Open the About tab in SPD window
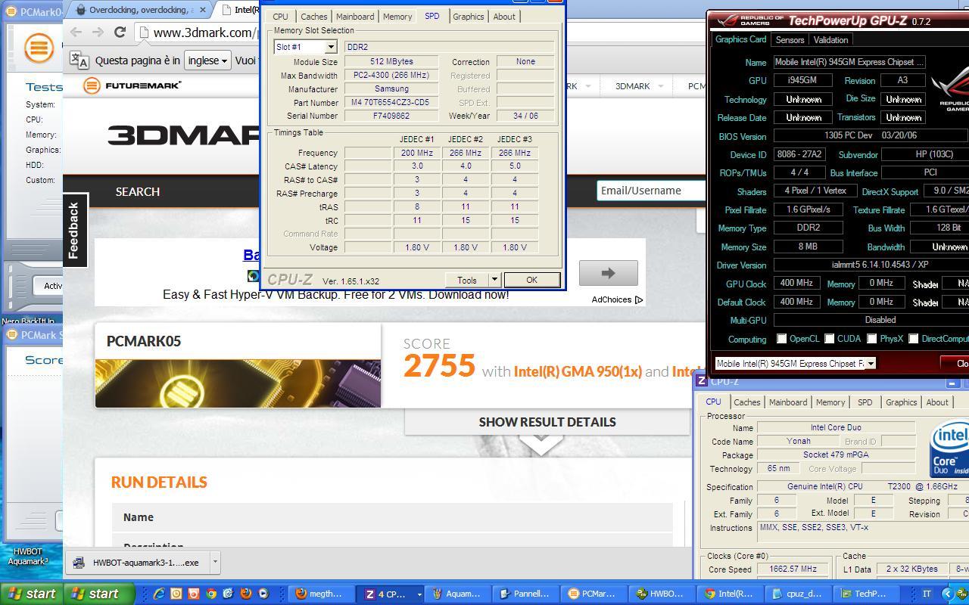The image size is (969, 605). click(504, 17)
